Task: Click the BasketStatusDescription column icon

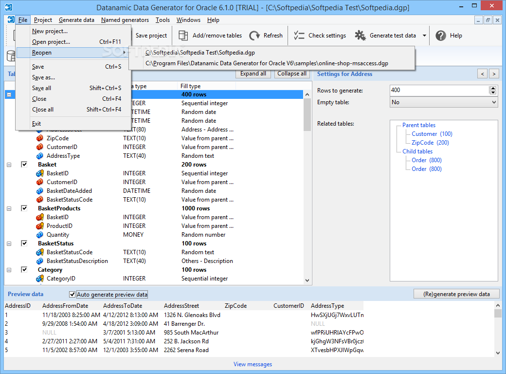Action: pos(40,261)
